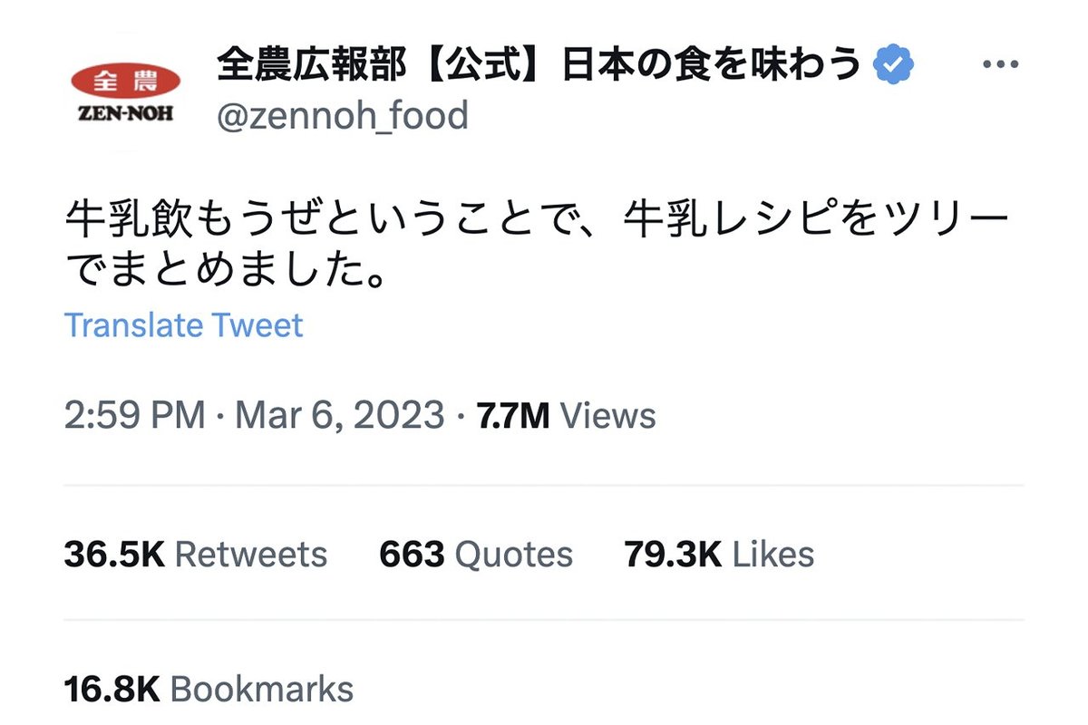Click the 2:59 PM timestamp
Viewport: 1088px width, 725px height.
(134, 416)
